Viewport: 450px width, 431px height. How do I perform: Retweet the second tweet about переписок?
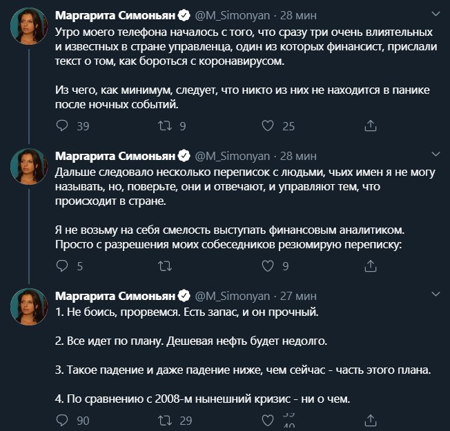(x=165, y=266)
